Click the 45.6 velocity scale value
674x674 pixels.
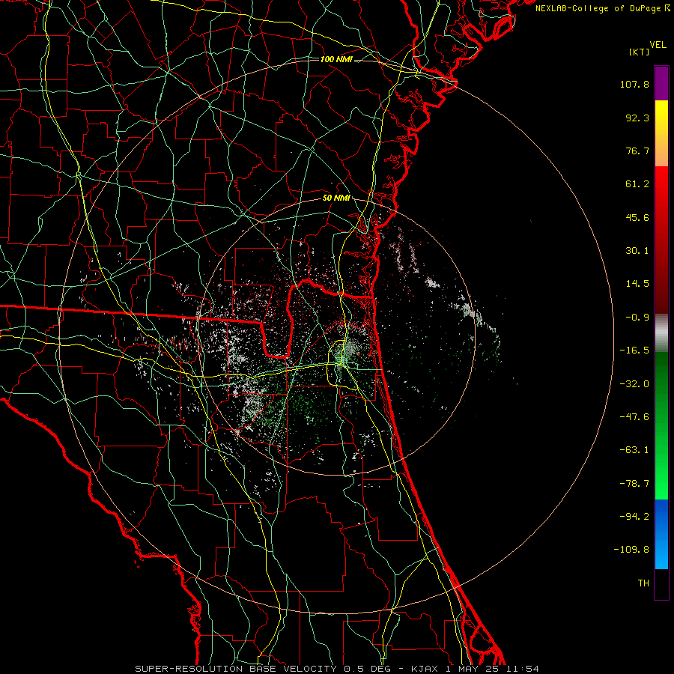(637, 217)
